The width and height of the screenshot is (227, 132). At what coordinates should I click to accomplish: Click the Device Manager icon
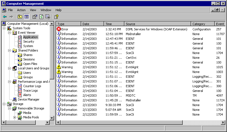click(x=15, y=99)
